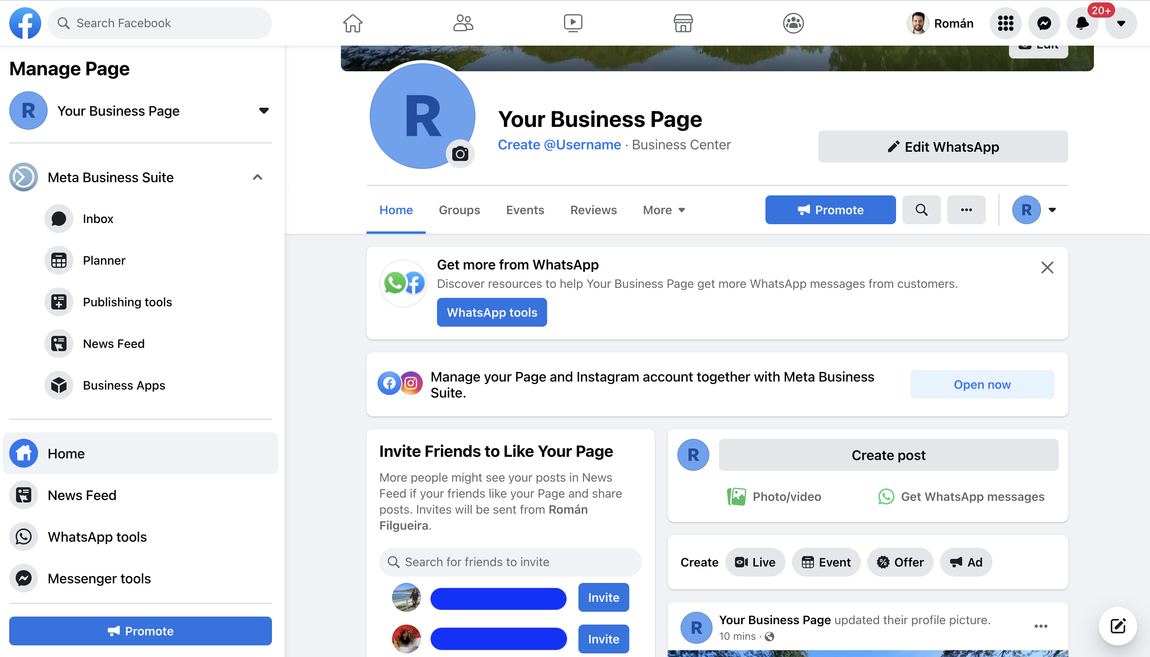Click the WhatsApp tools icon in sidebar
Screen dimensions: 1150x657
pos(23,537)
